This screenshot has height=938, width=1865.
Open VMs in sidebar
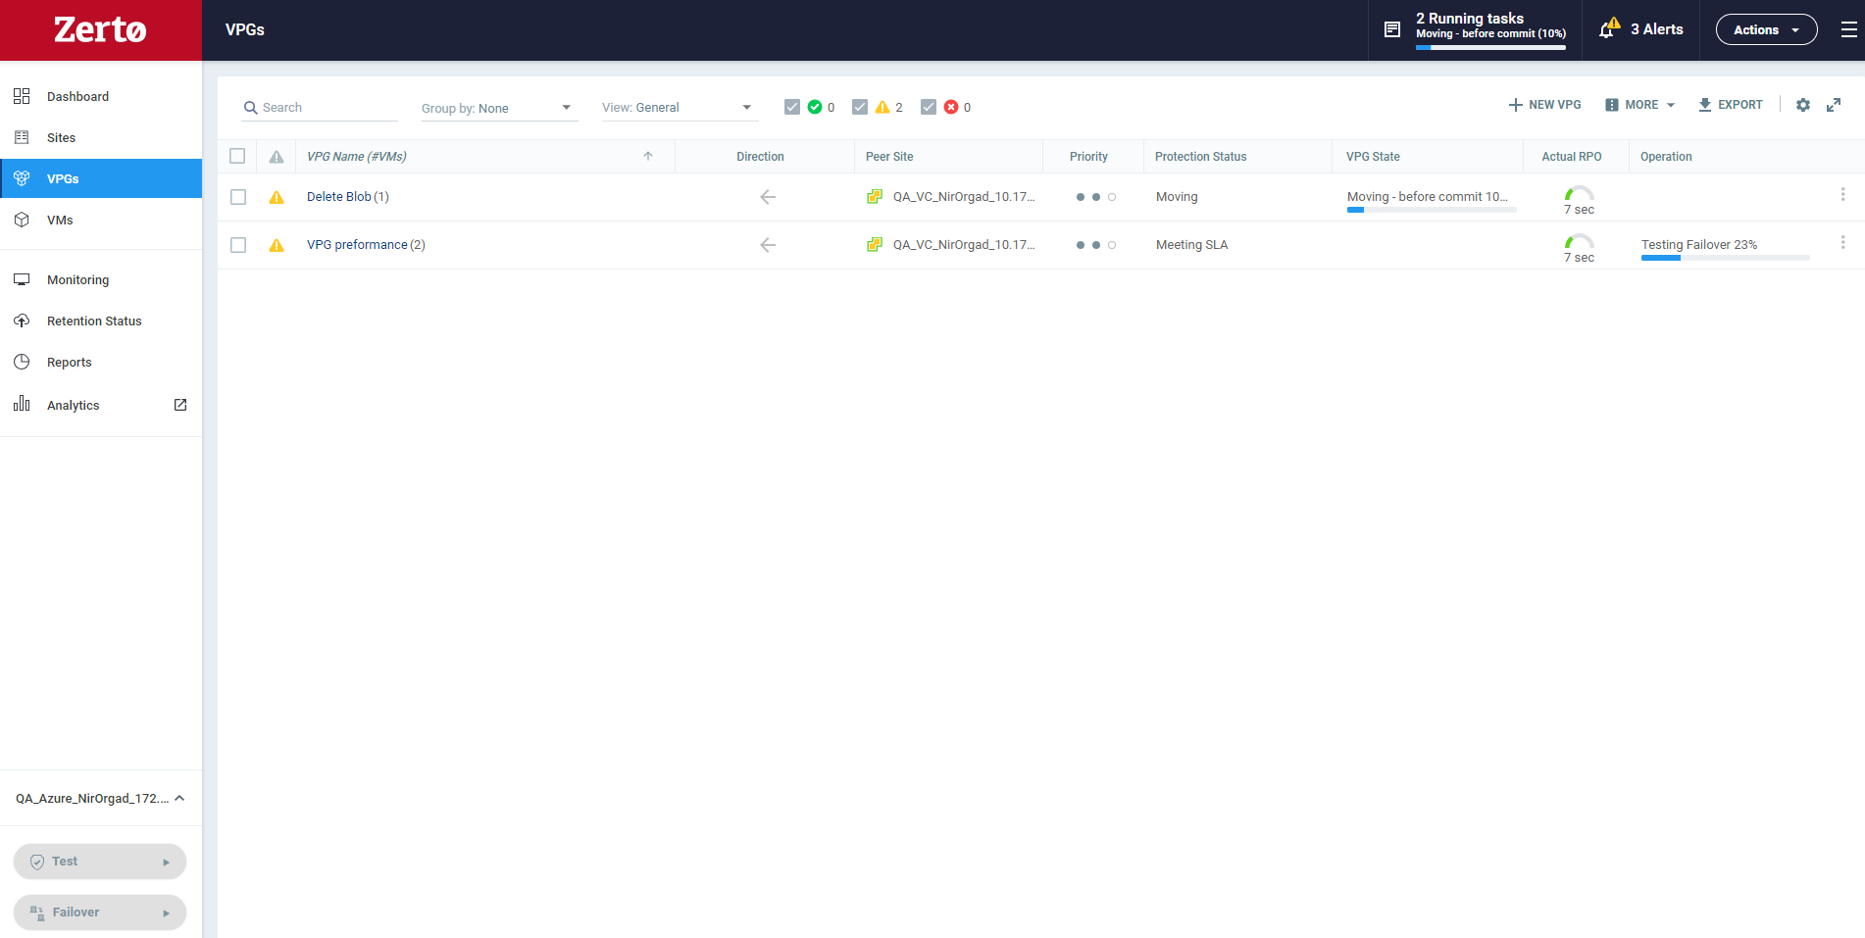101,220
